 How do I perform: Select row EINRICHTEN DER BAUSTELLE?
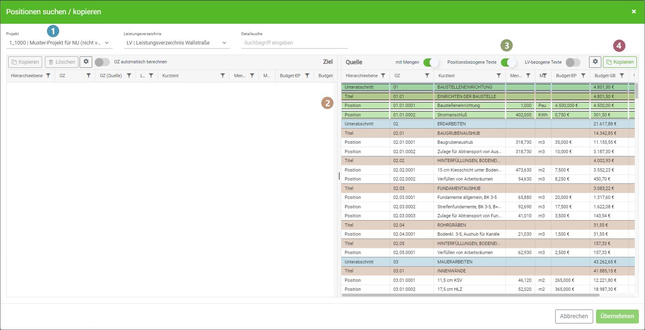(x=488, y=96)
